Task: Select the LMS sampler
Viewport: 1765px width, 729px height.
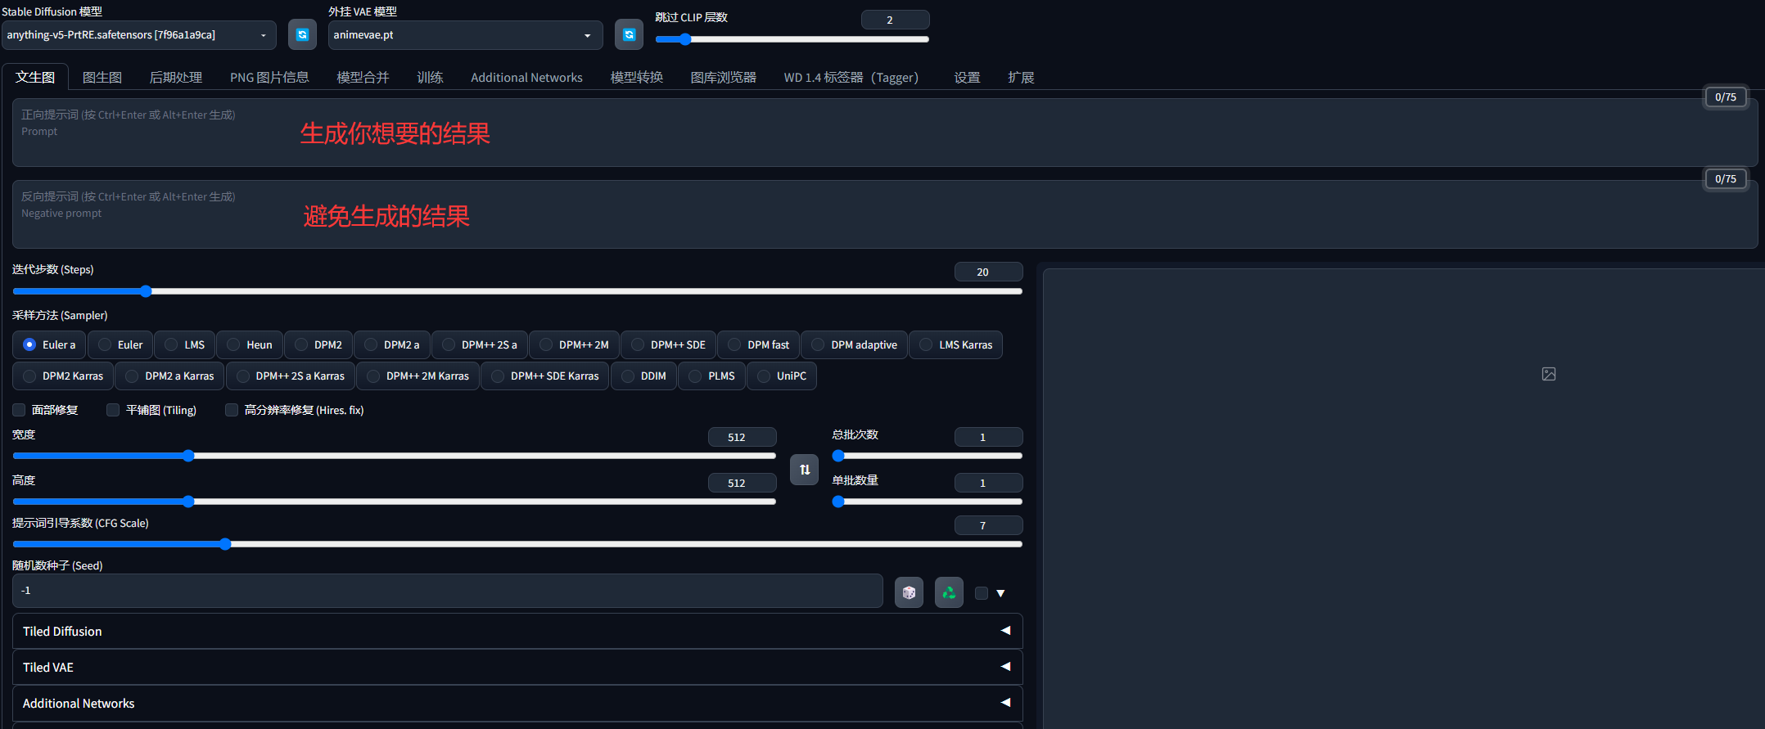Action: 185,344
